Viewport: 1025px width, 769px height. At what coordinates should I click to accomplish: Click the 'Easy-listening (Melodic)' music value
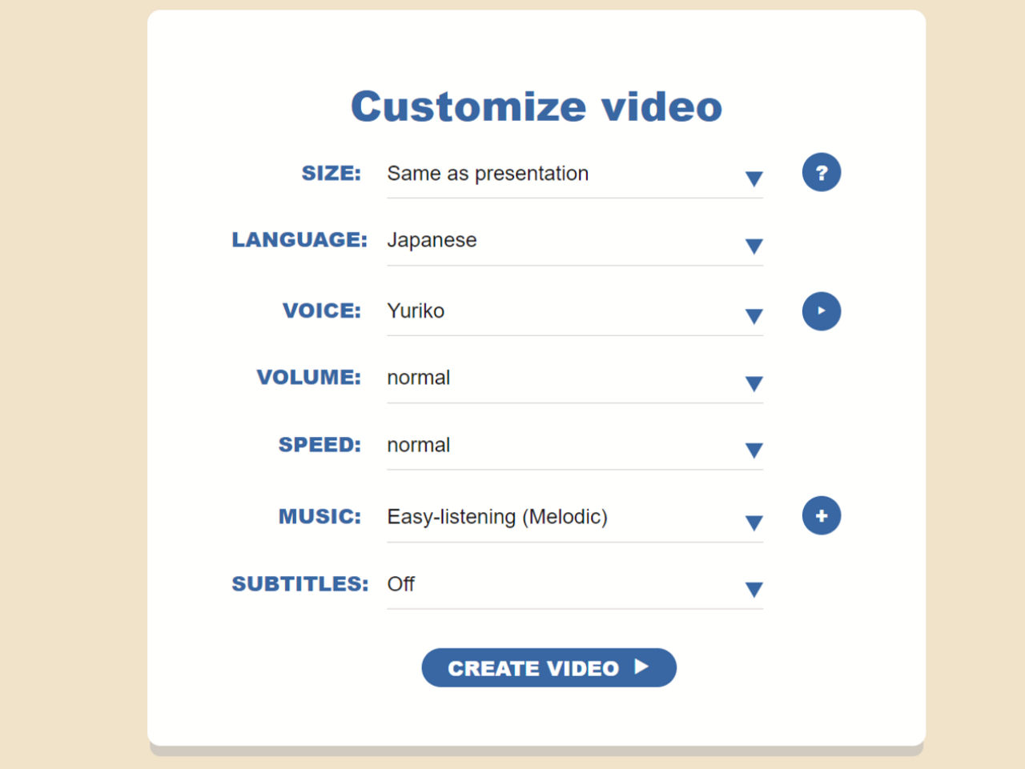[x=497, y=517]
